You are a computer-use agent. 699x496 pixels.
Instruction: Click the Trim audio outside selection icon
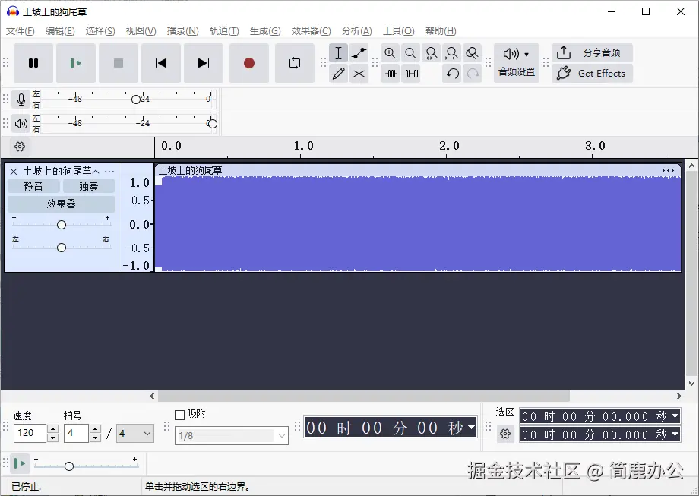pyautogui.click(x=390, y=74)
